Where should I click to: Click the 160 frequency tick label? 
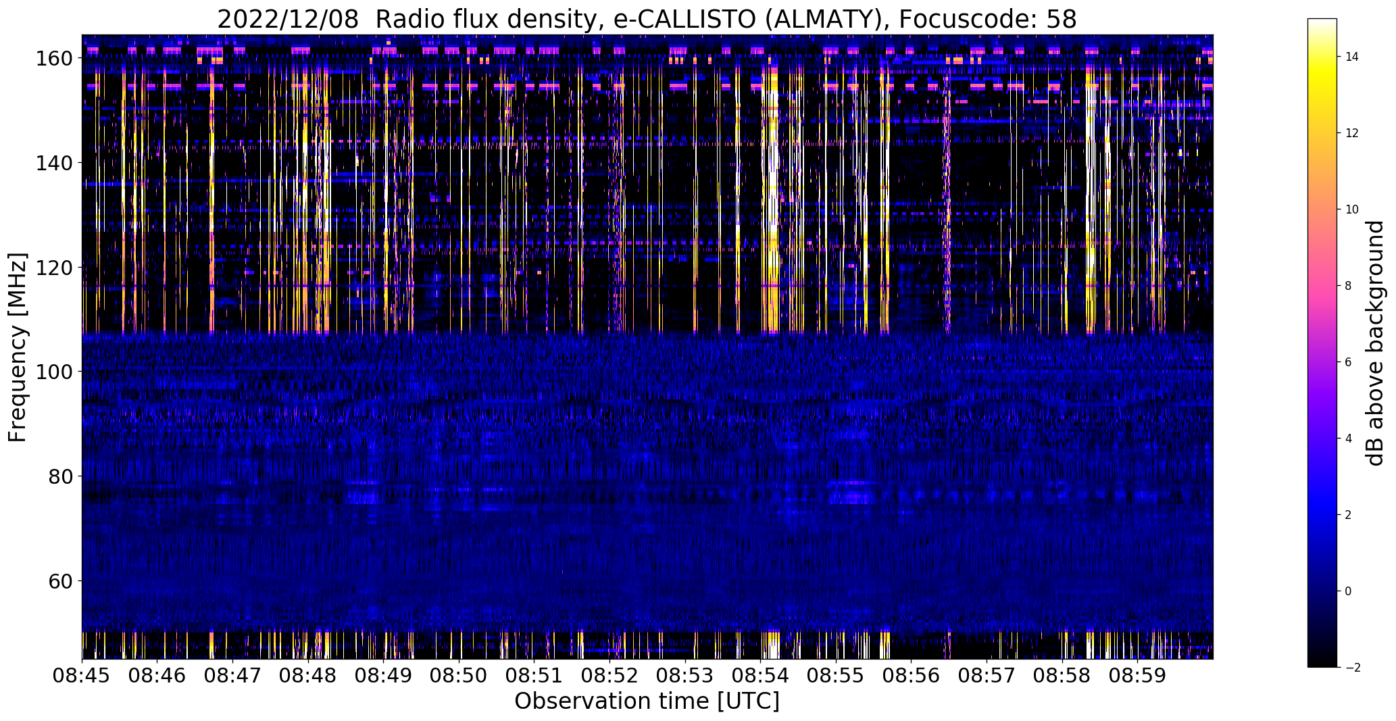pos(53,59)
